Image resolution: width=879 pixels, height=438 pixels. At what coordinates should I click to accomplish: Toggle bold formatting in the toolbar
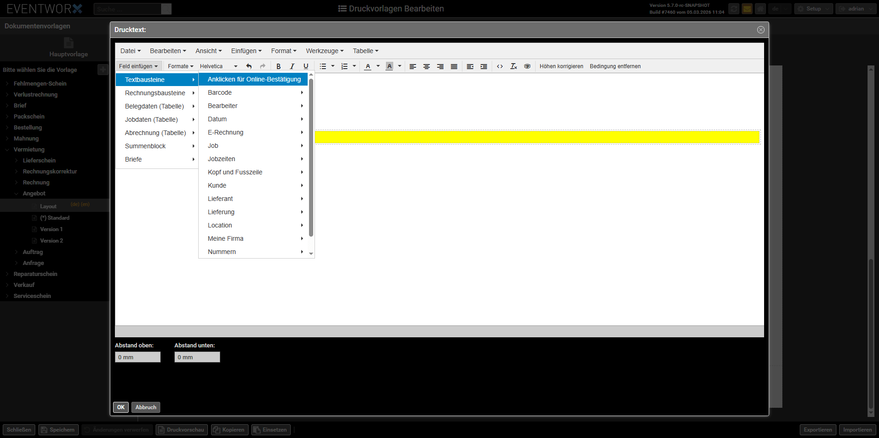tap(278, 66)
